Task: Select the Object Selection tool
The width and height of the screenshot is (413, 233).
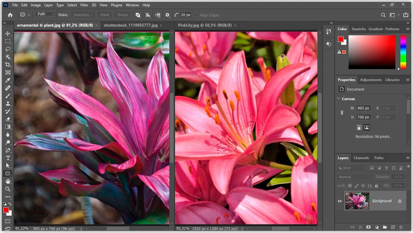Action: click(x=8, y=57)
